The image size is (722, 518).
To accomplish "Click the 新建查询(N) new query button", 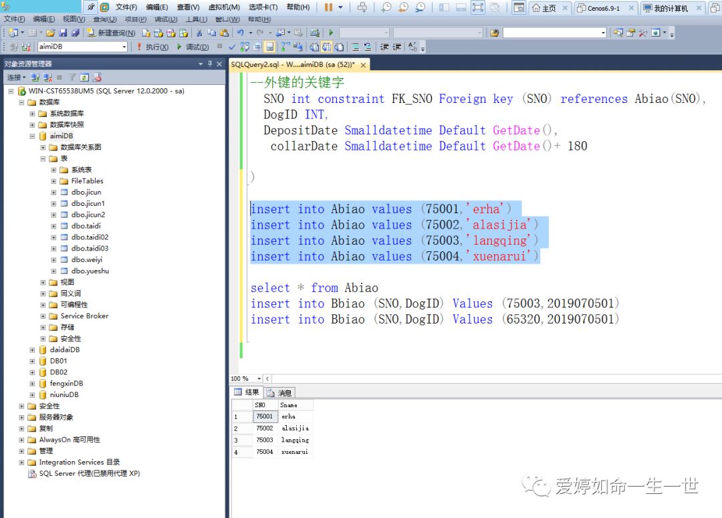I will (x=111, y=33).
